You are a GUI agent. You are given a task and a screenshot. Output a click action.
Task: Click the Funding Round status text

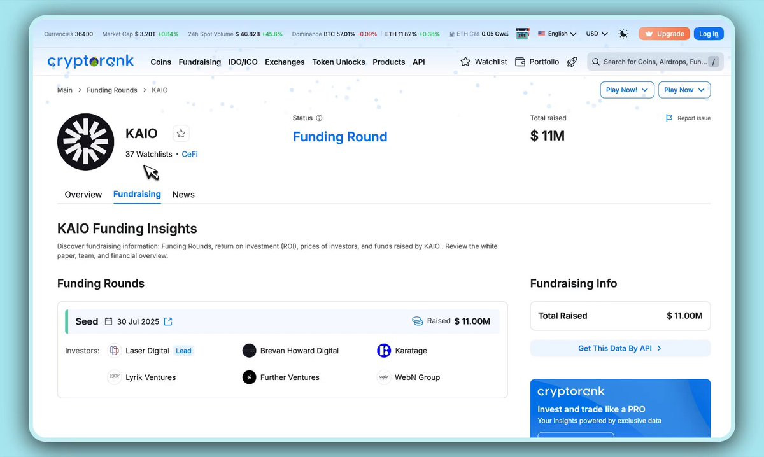click(x=340, y=137)
